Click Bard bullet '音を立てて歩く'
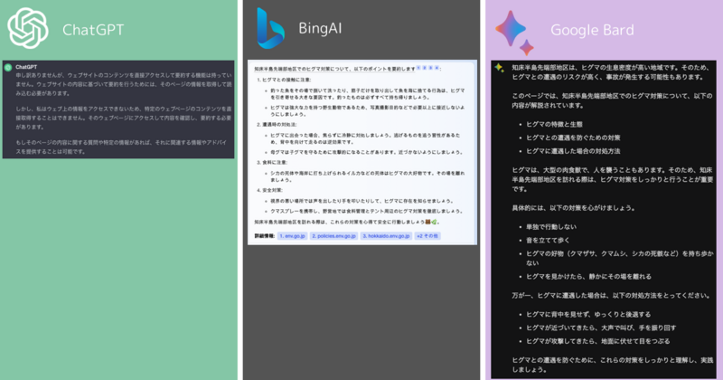723x380 pixels. pos(548,240)
